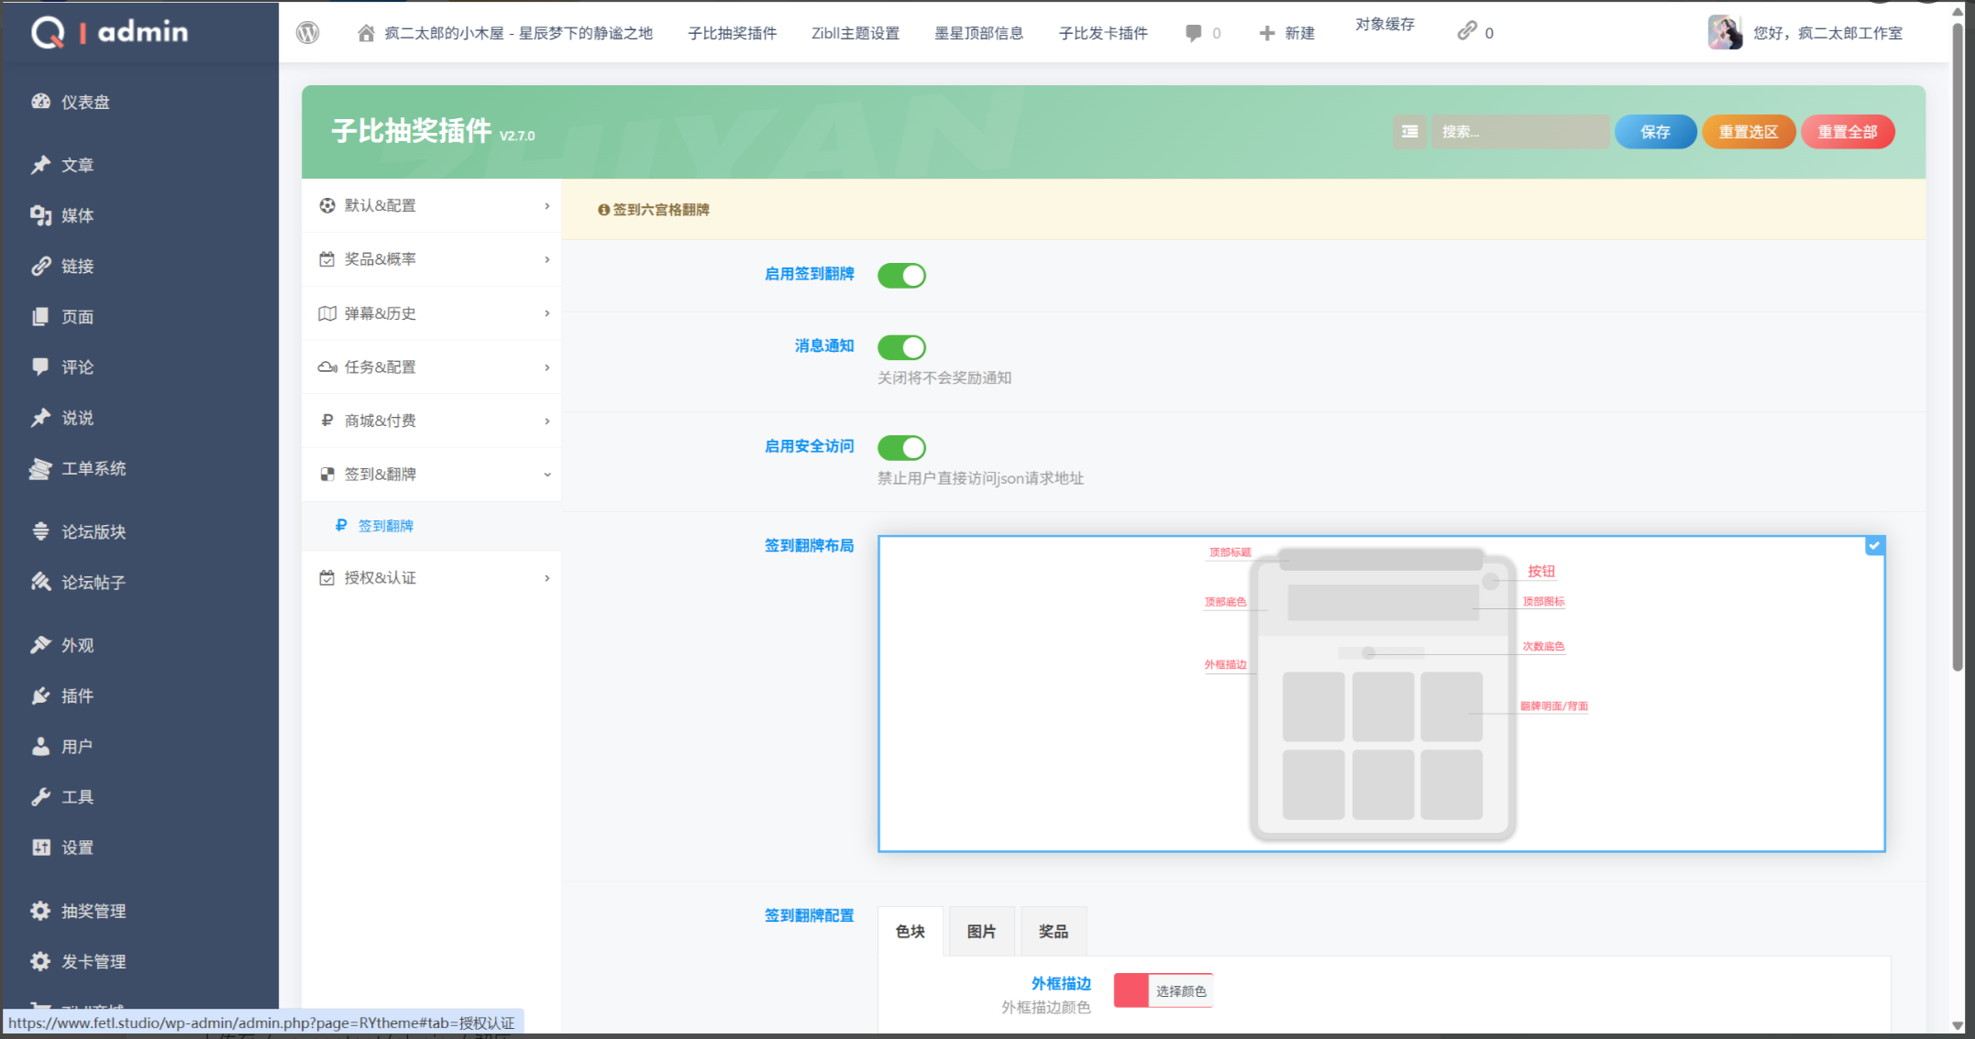Click the 链接 chain icon in the sidebar
Viewport: 1975px width, 1039px height.
coord(41,266)
